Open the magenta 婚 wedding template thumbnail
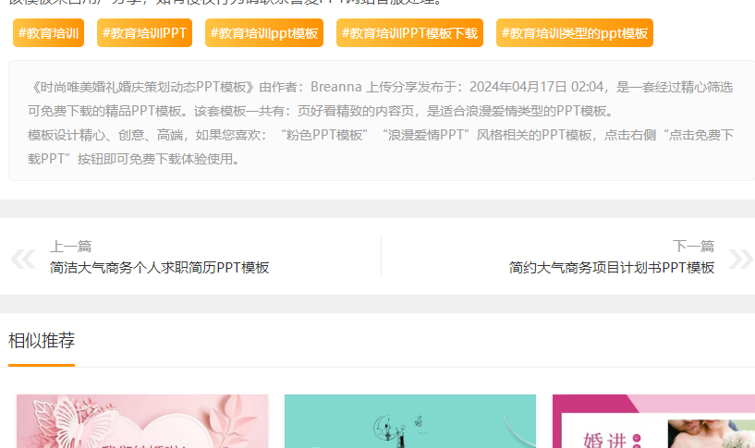The image size is (755, 448). (x=653, y=421)
